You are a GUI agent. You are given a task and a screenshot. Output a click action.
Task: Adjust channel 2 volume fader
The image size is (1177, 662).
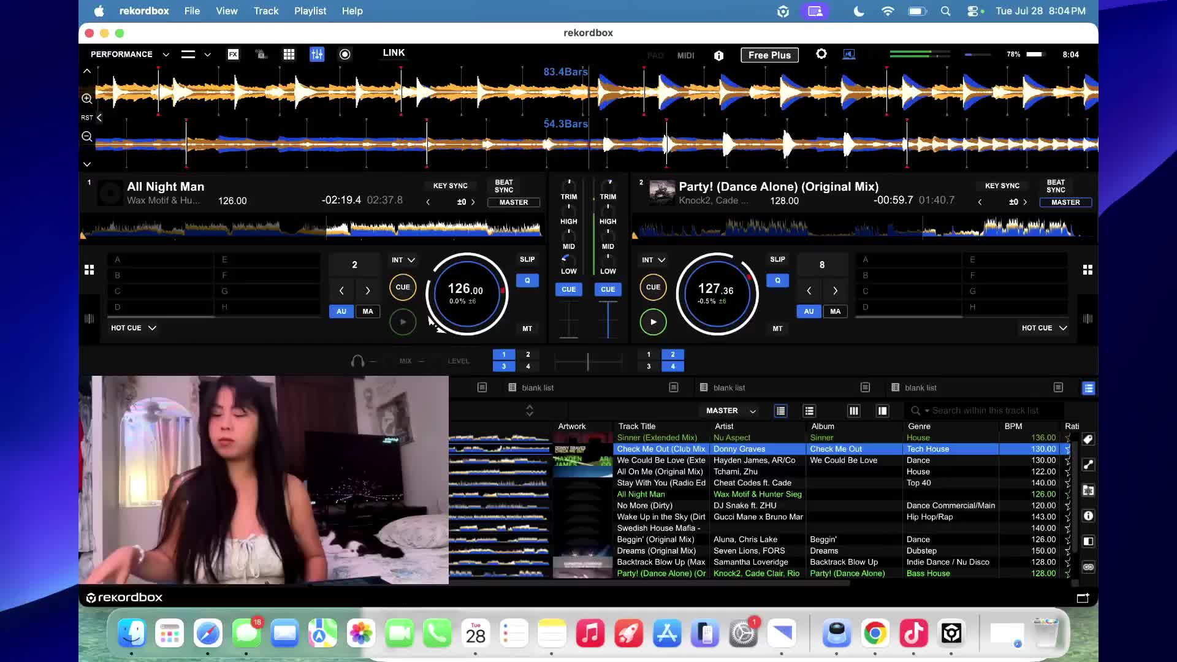608,319
